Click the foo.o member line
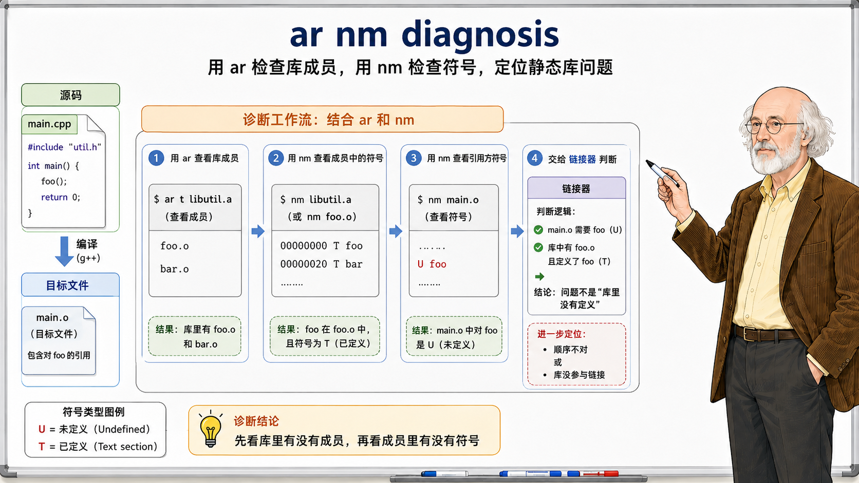Image resolution: width=859 pixels, height=483 pixels. point(175,246)
